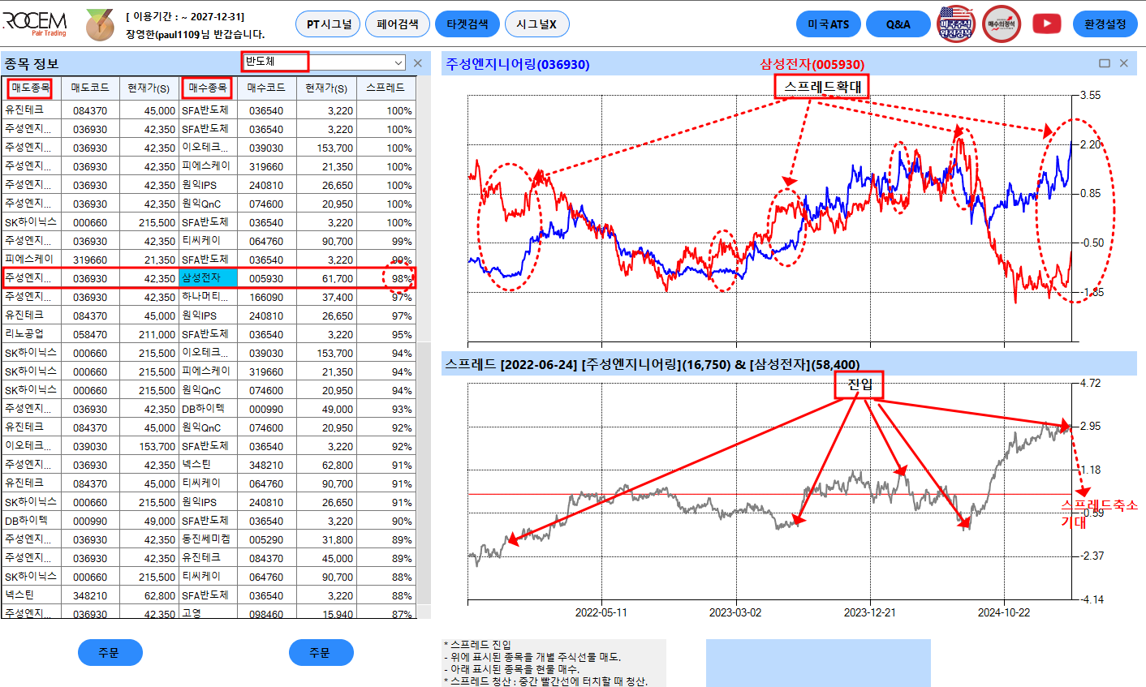Screen dimensions: 1146x687
Task: Open 환경설정 settings button
Action: point(1105,24)
